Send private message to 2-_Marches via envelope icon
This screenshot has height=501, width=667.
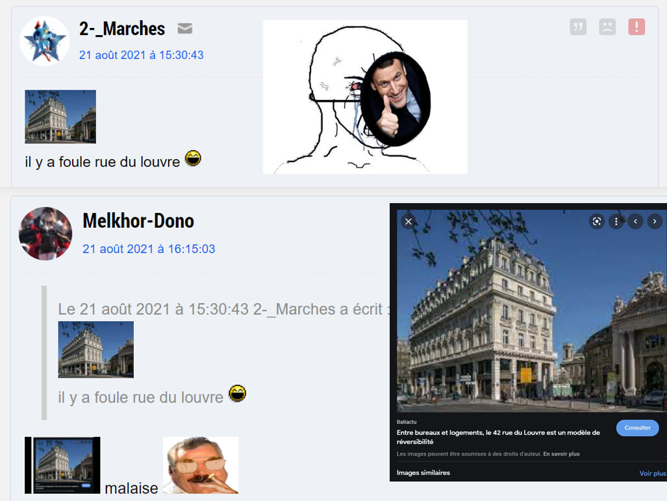click(184, 29)
